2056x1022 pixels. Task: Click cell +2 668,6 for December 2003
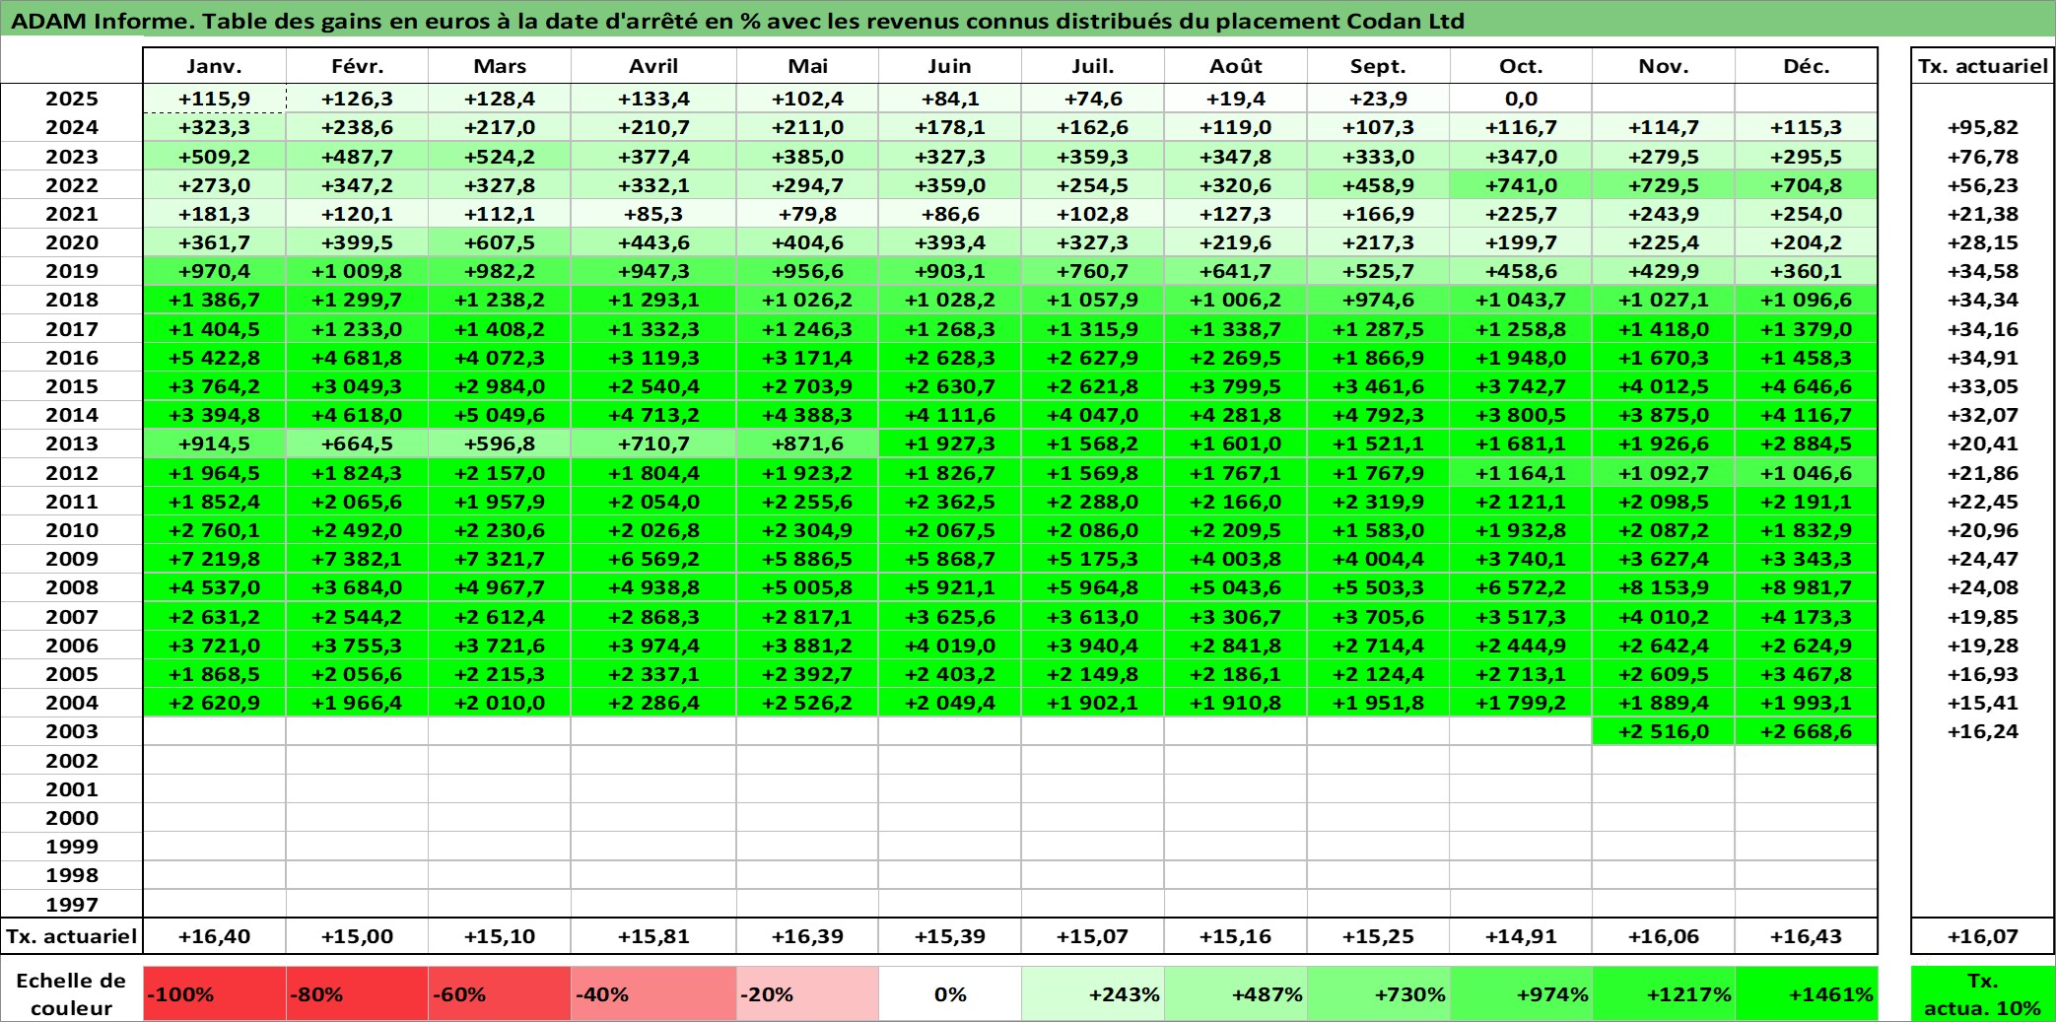(1806, 731)
